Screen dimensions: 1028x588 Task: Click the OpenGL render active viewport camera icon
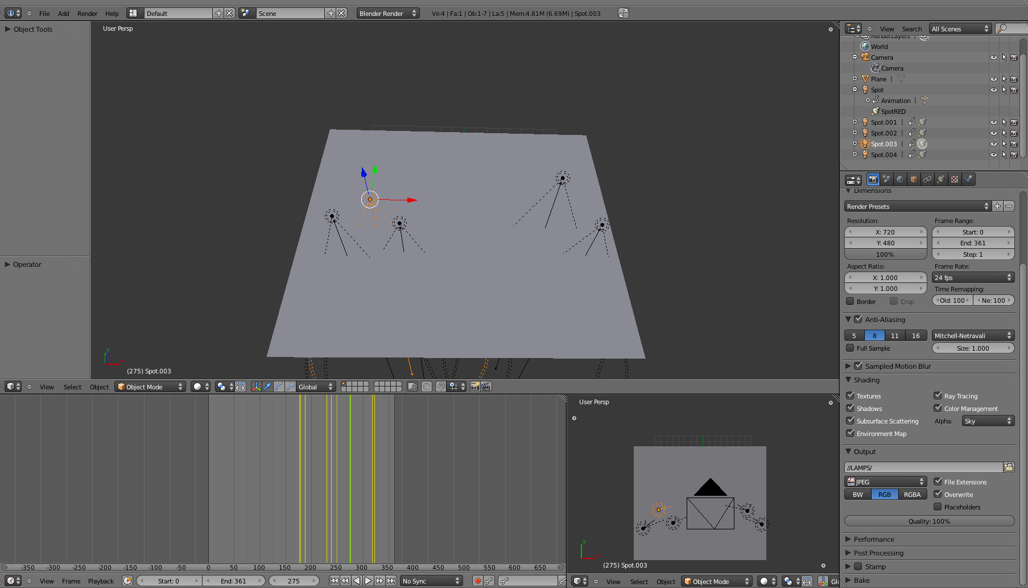pyautogui.click(x=474, y=387)
